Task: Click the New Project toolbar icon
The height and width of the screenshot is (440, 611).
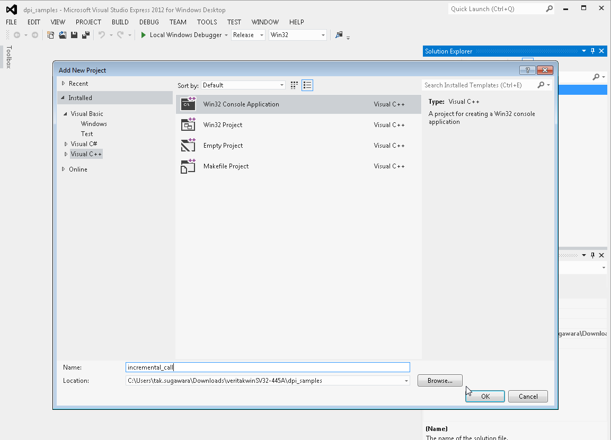Action: click(50, 35)
